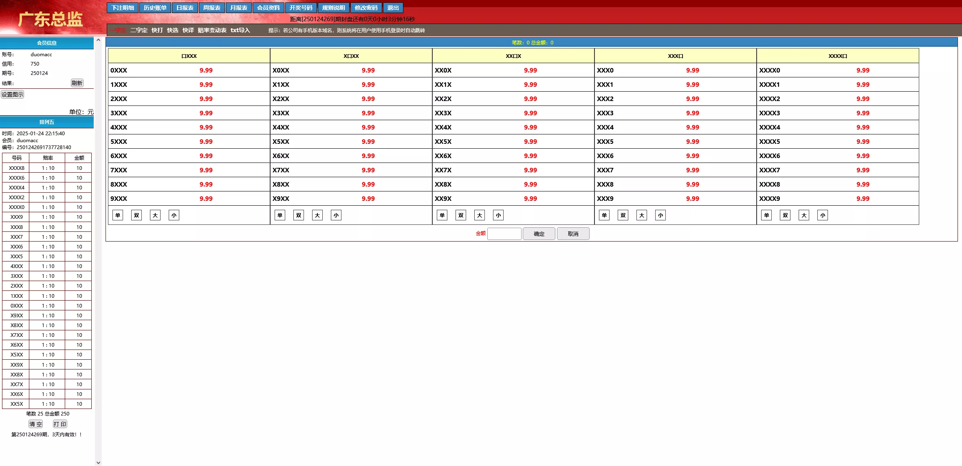Click 双 button under XXX□ column
The height and width of the screenshot is (466, 962).
623,215
